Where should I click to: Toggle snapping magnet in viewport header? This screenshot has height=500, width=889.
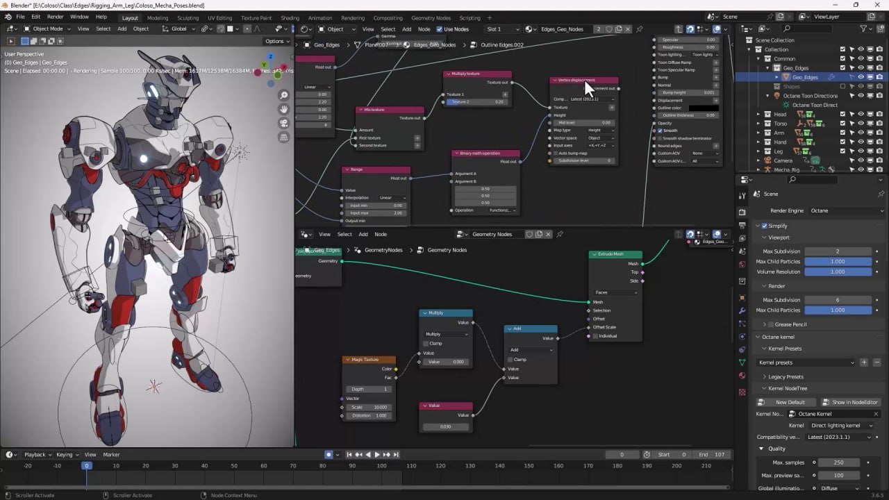(220, 28)
